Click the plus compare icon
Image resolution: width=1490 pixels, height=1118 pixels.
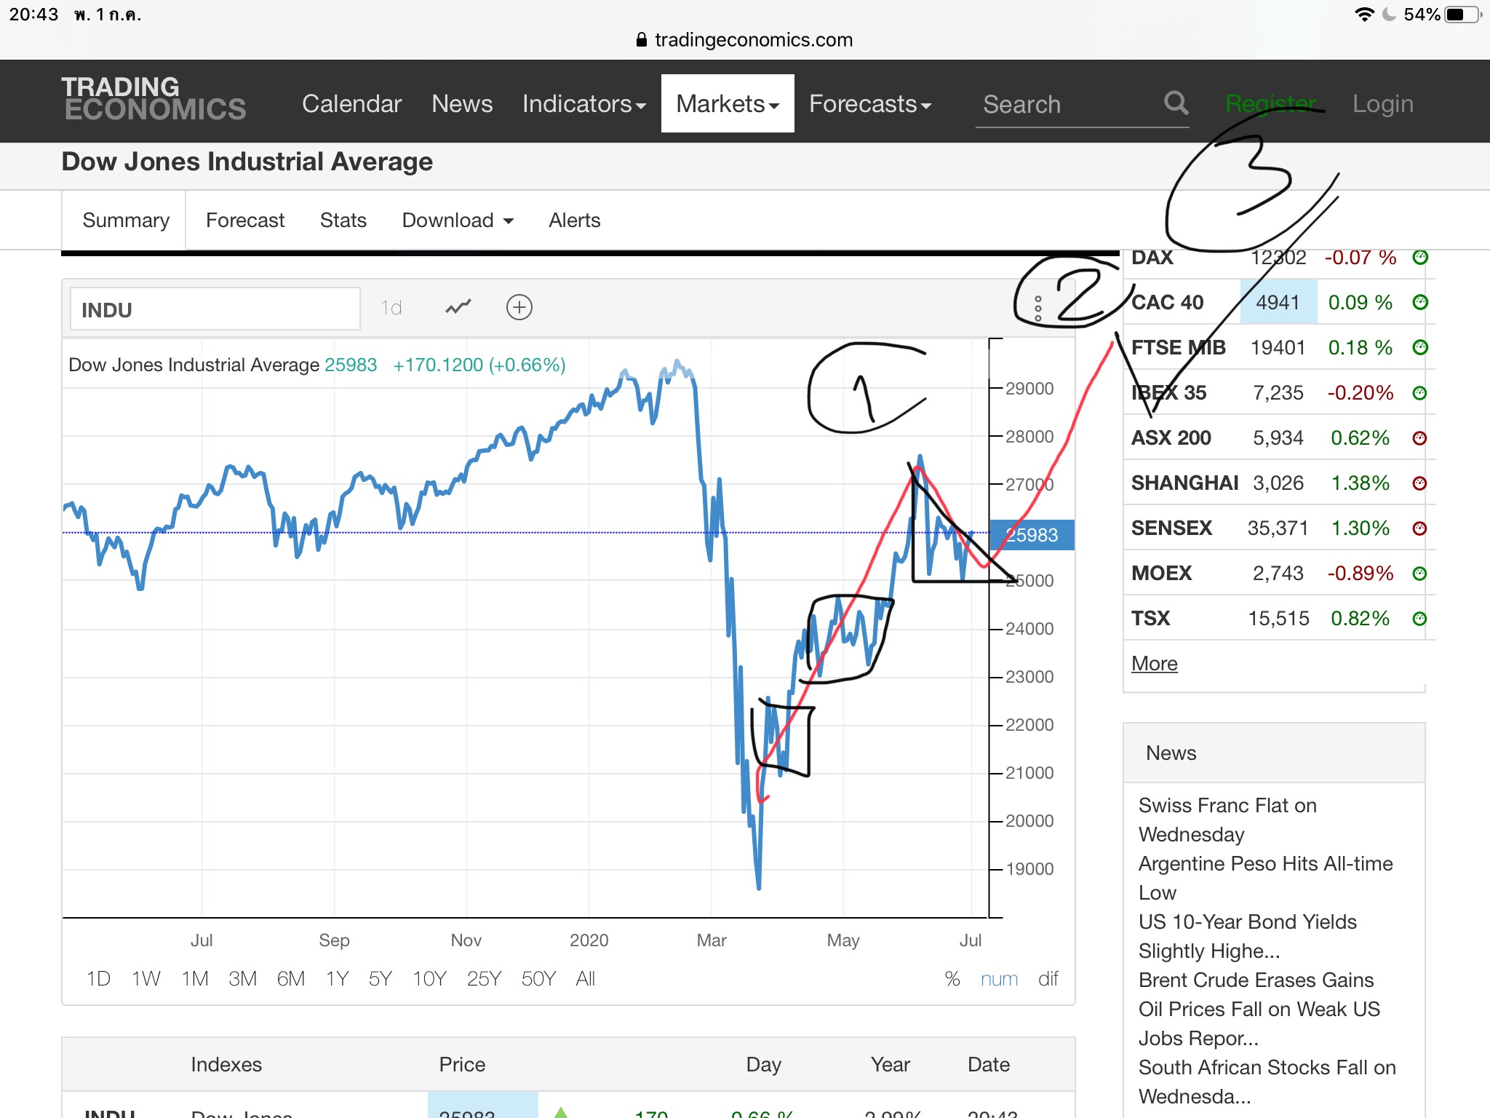[x=519, y=307]
